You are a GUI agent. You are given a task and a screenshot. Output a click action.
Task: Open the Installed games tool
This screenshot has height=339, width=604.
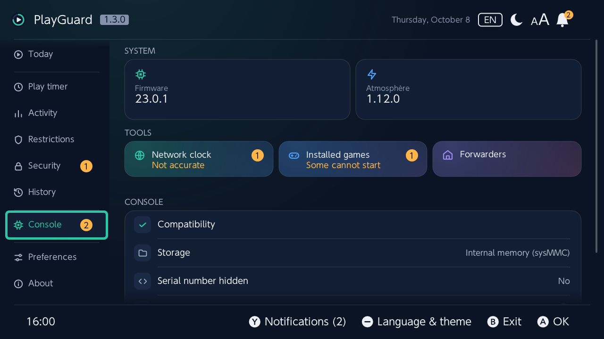point(353,159)
